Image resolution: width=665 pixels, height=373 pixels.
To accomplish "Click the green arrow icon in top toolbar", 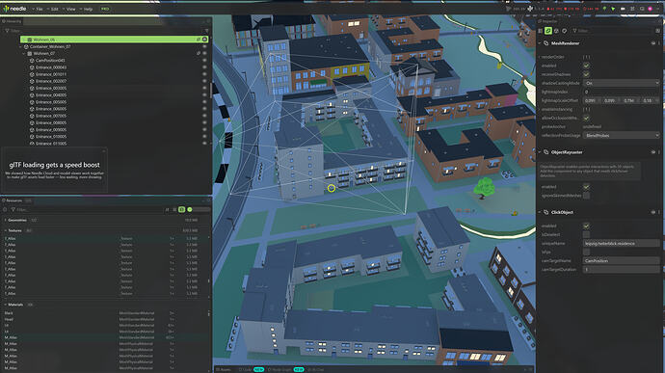I will (613, 9).
